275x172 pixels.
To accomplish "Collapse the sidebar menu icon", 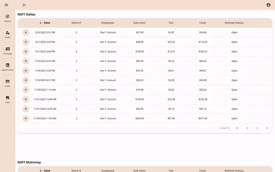I will click(x=6, y=5).
